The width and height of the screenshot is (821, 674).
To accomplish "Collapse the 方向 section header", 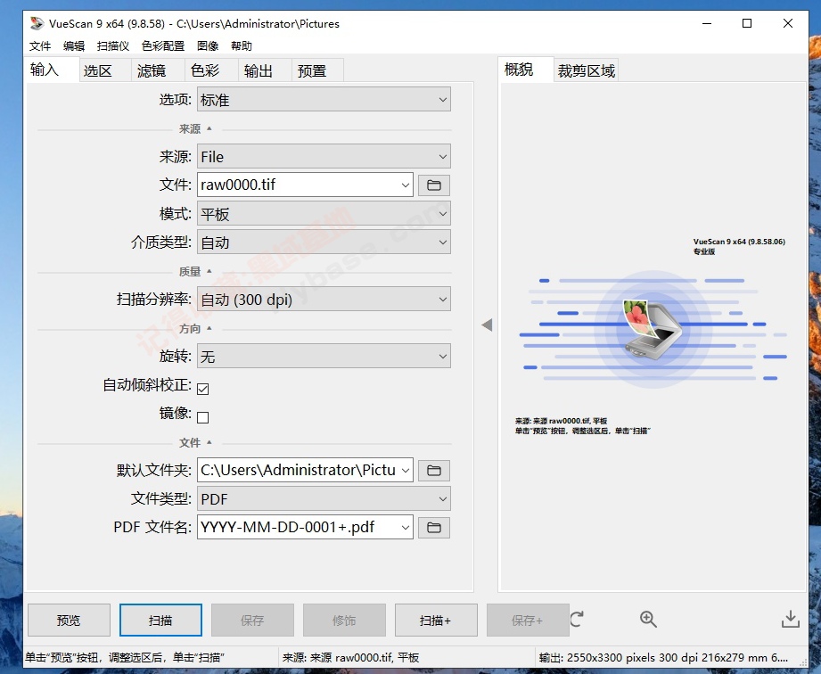I will 195,328.
